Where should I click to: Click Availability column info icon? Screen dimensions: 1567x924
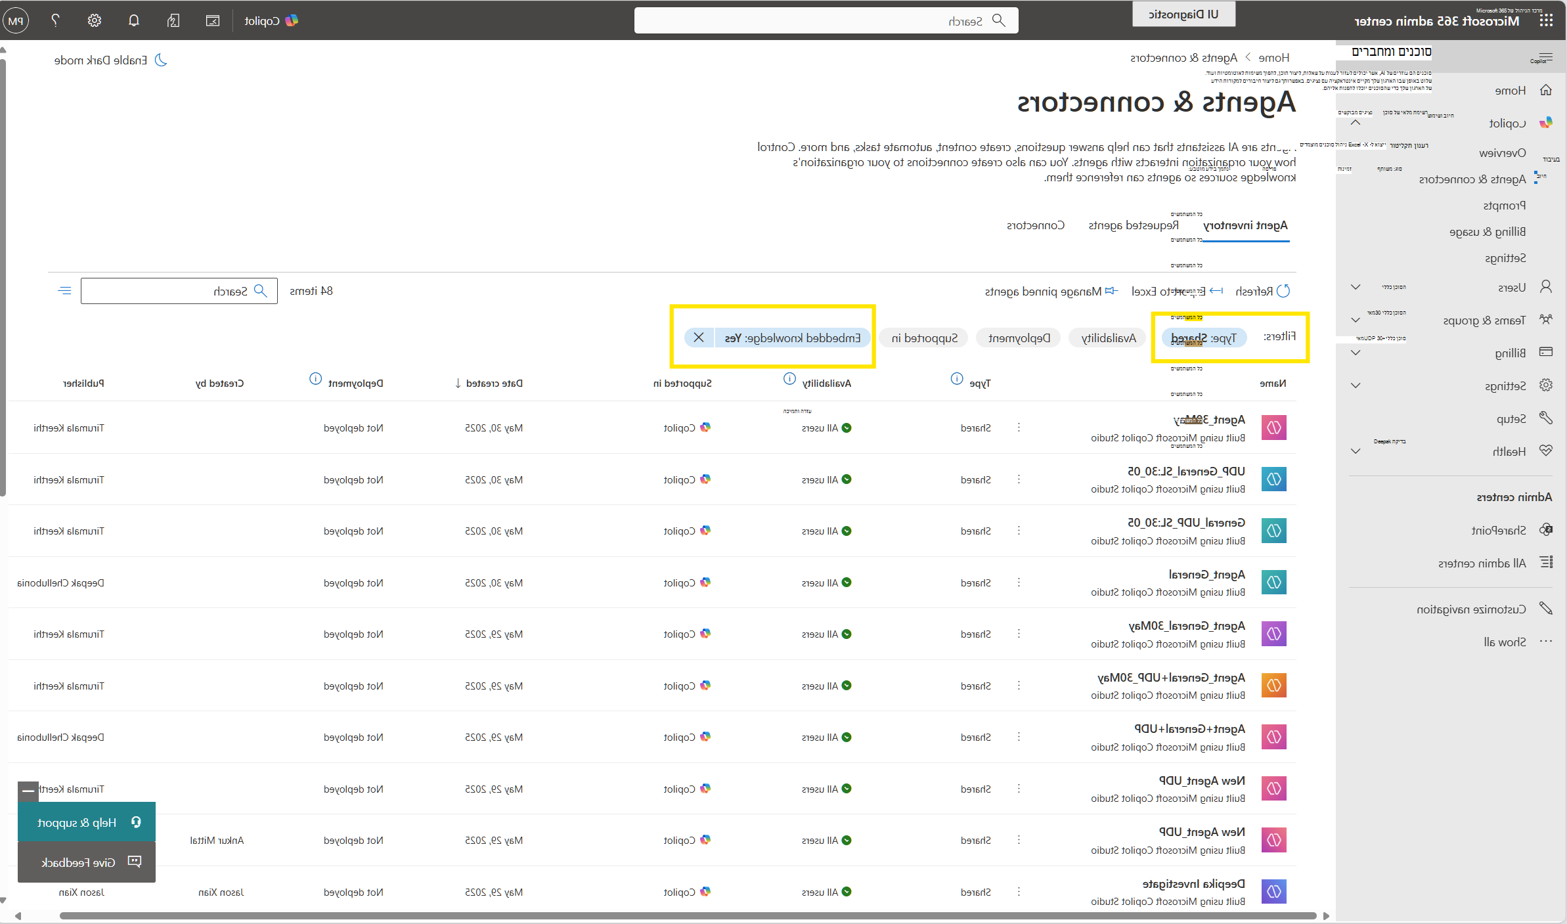[790, 379]
